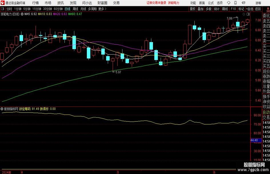Open the 发现 menu

(73, 3)
